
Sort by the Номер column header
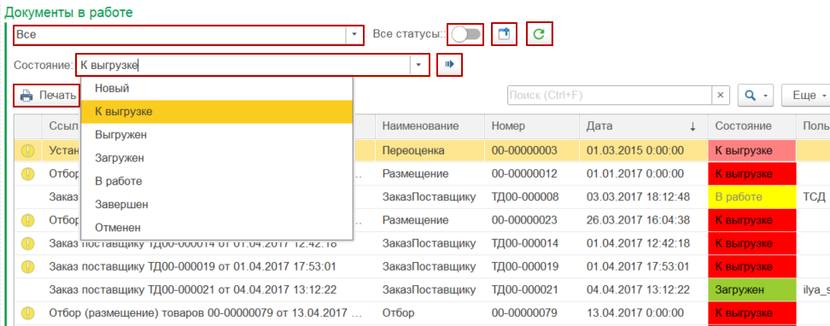click(531, 126)
